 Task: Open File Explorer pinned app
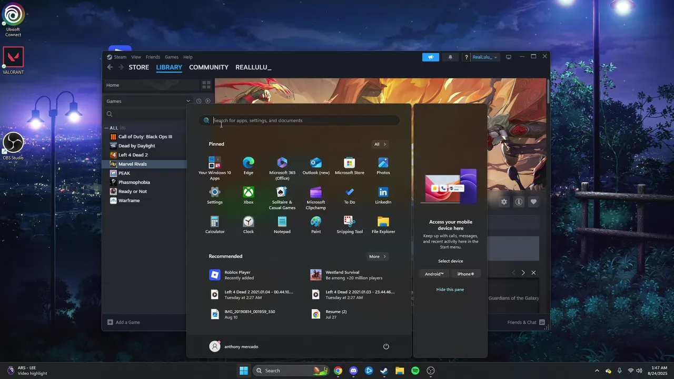coord(383,225)
